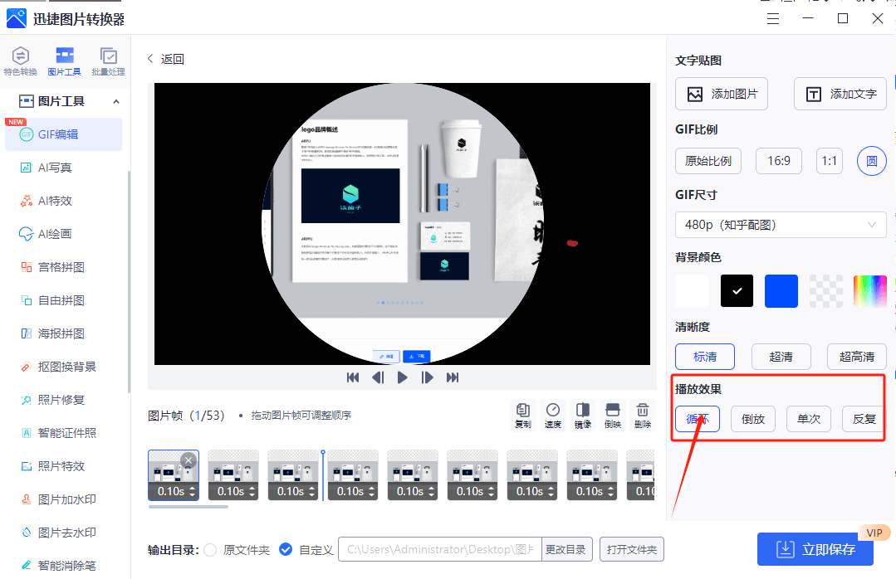Image resolution: width=896 pixels, height=579 pixels.
Task: Choose the 圆 circular GIF shape
Action: coord(871,161)
